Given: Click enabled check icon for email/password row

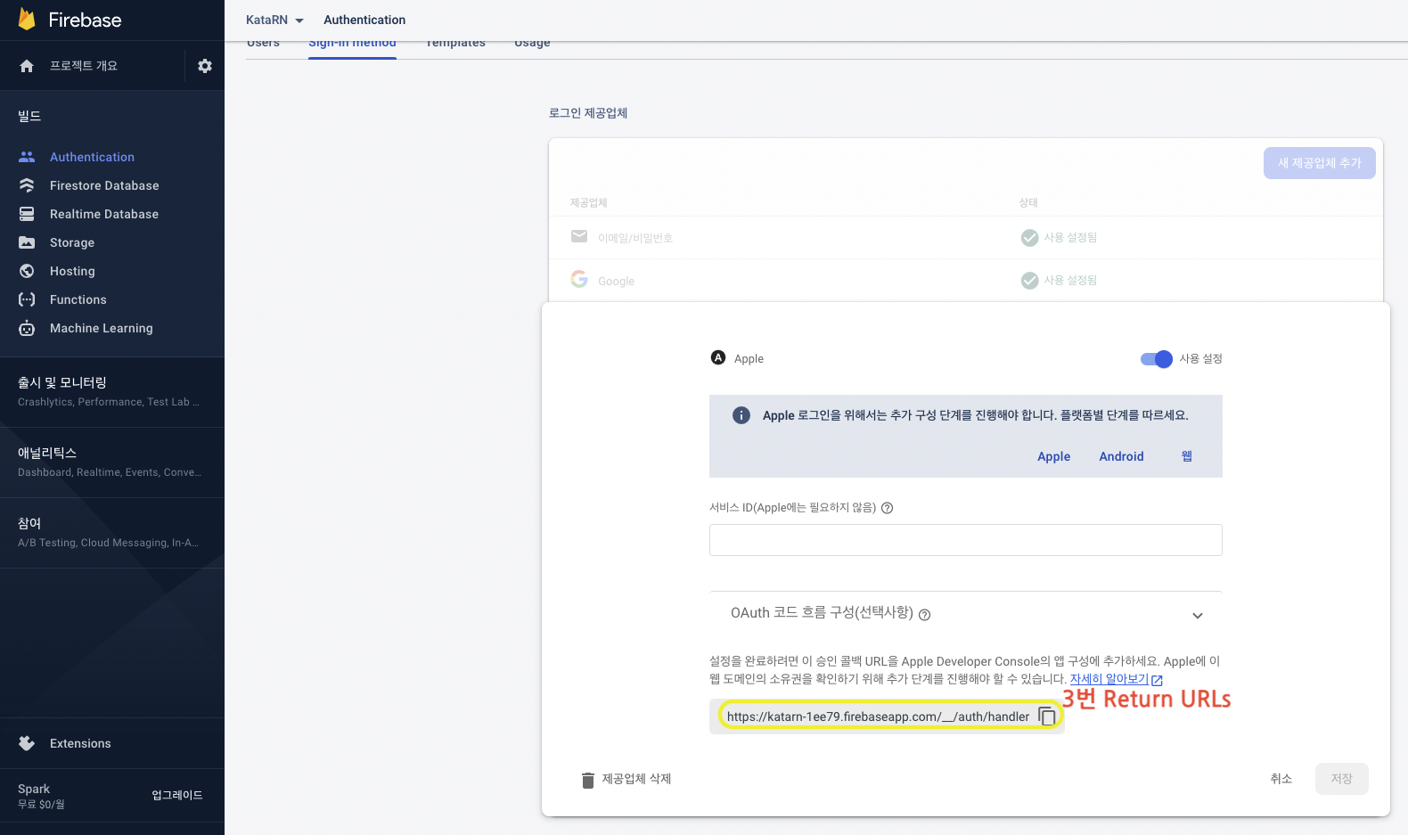Looking at the screenshot, I should click(1029, 237).
